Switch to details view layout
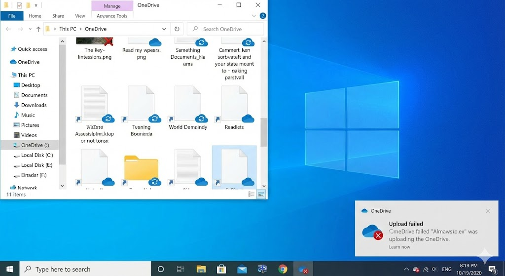 click(252, 194)
